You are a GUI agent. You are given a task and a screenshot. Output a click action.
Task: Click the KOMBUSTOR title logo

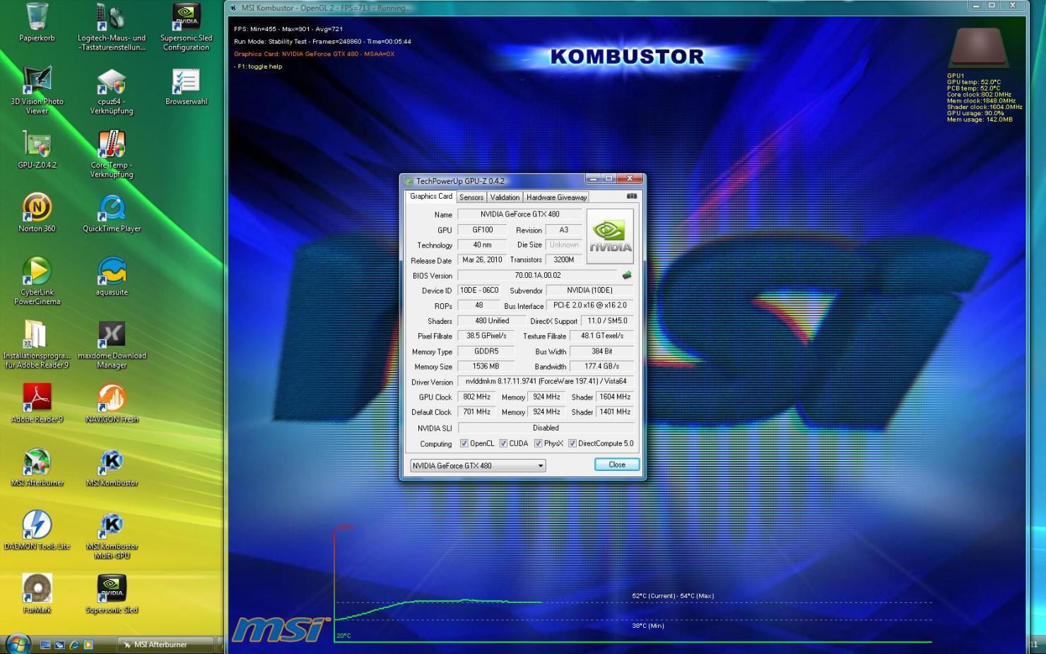pos(627,57)
